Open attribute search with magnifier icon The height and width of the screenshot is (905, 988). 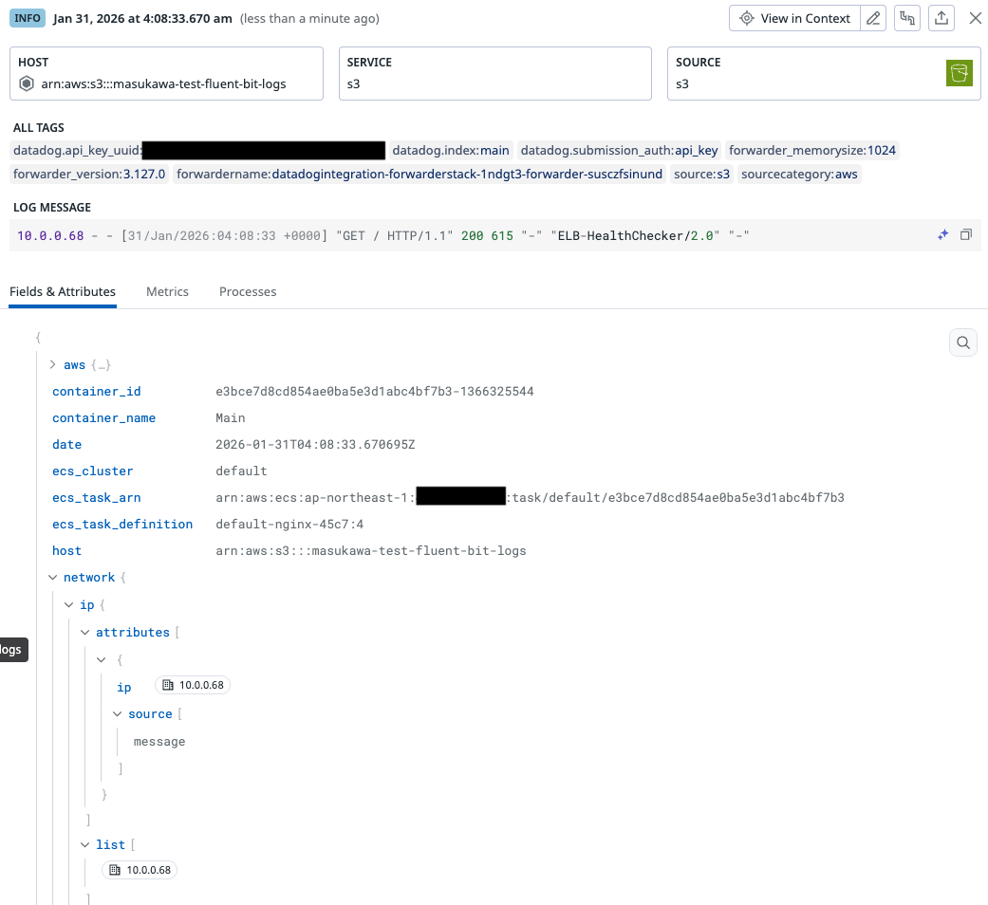click(963, 342)
